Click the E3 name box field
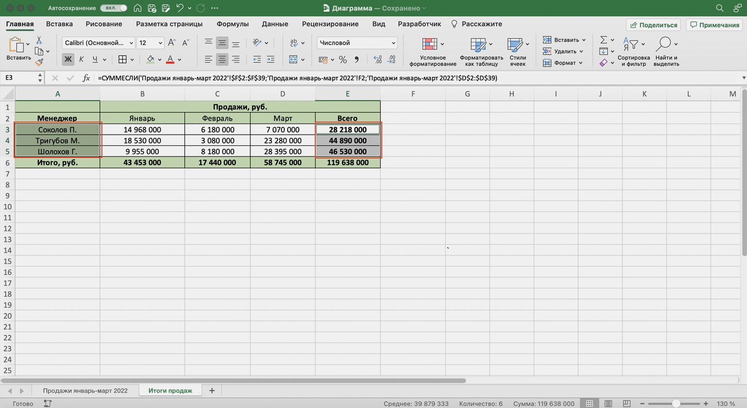The height and width of the screenshot is (408, 747). point(19,78)
